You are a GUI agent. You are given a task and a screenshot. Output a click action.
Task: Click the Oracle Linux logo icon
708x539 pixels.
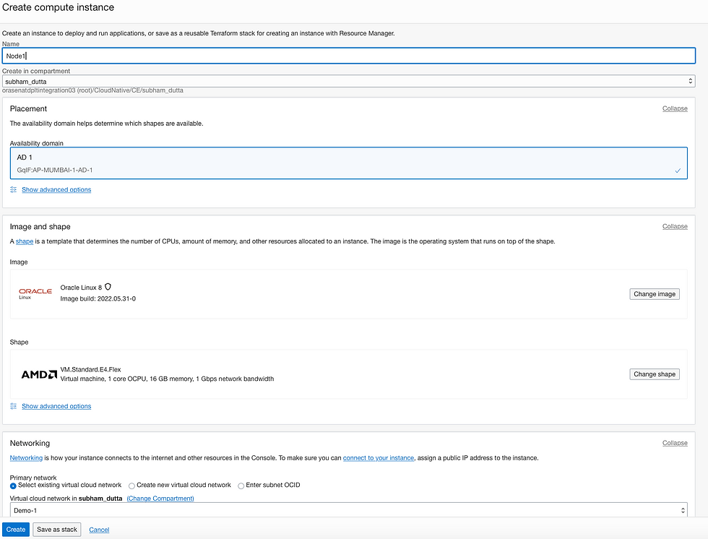coord(35,293)
